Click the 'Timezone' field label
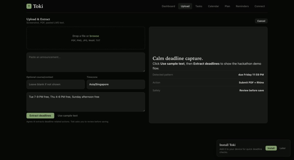 click(92, 77)
